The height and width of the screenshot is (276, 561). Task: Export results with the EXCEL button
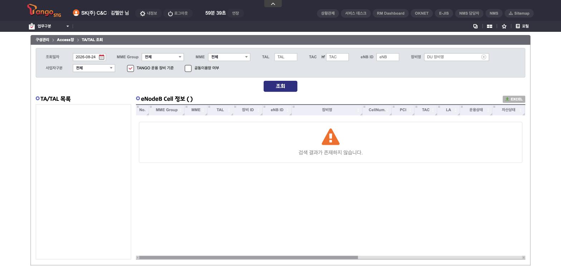point(514,99)
